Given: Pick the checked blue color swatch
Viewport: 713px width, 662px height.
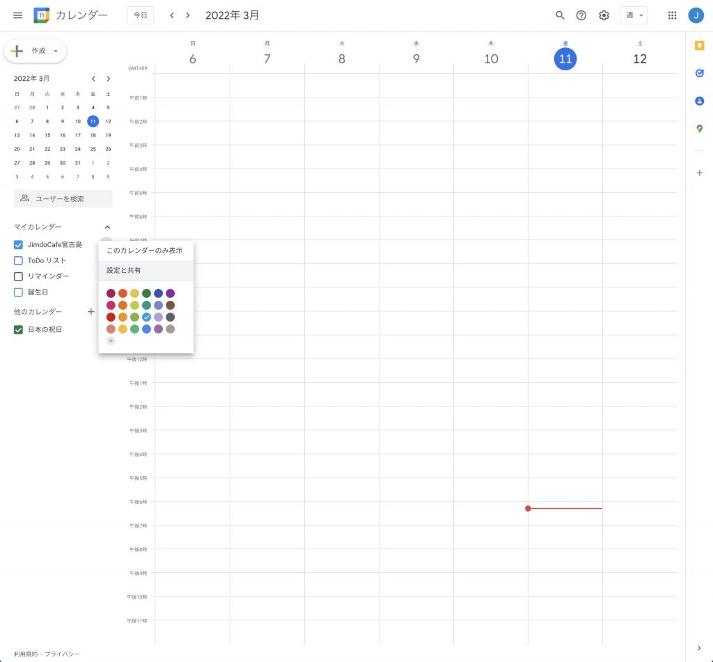Looking at the screenshot, I should (x=146, y=317).
